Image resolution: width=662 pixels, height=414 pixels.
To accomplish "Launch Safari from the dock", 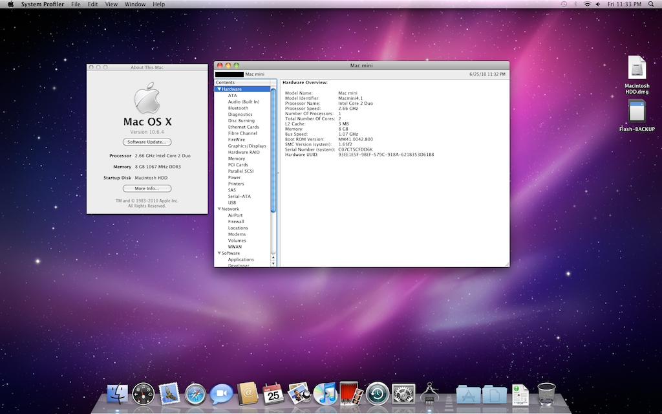I will pyautogui.click(x=195, y=393).
